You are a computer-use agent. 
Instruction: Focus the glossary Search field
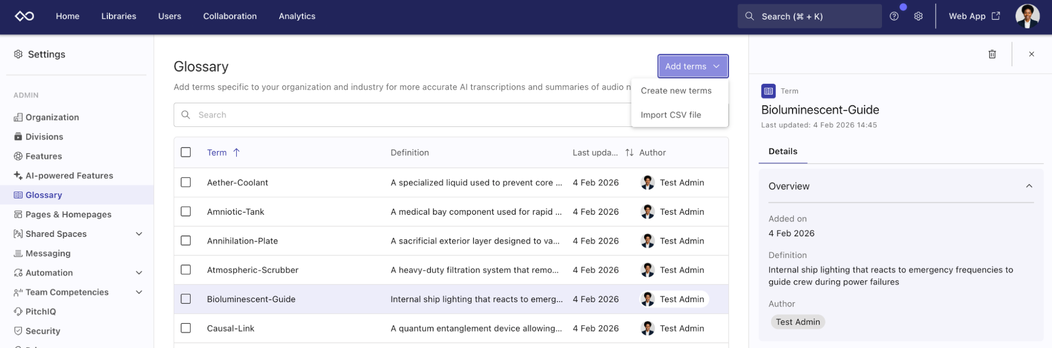tap(400, 115)
